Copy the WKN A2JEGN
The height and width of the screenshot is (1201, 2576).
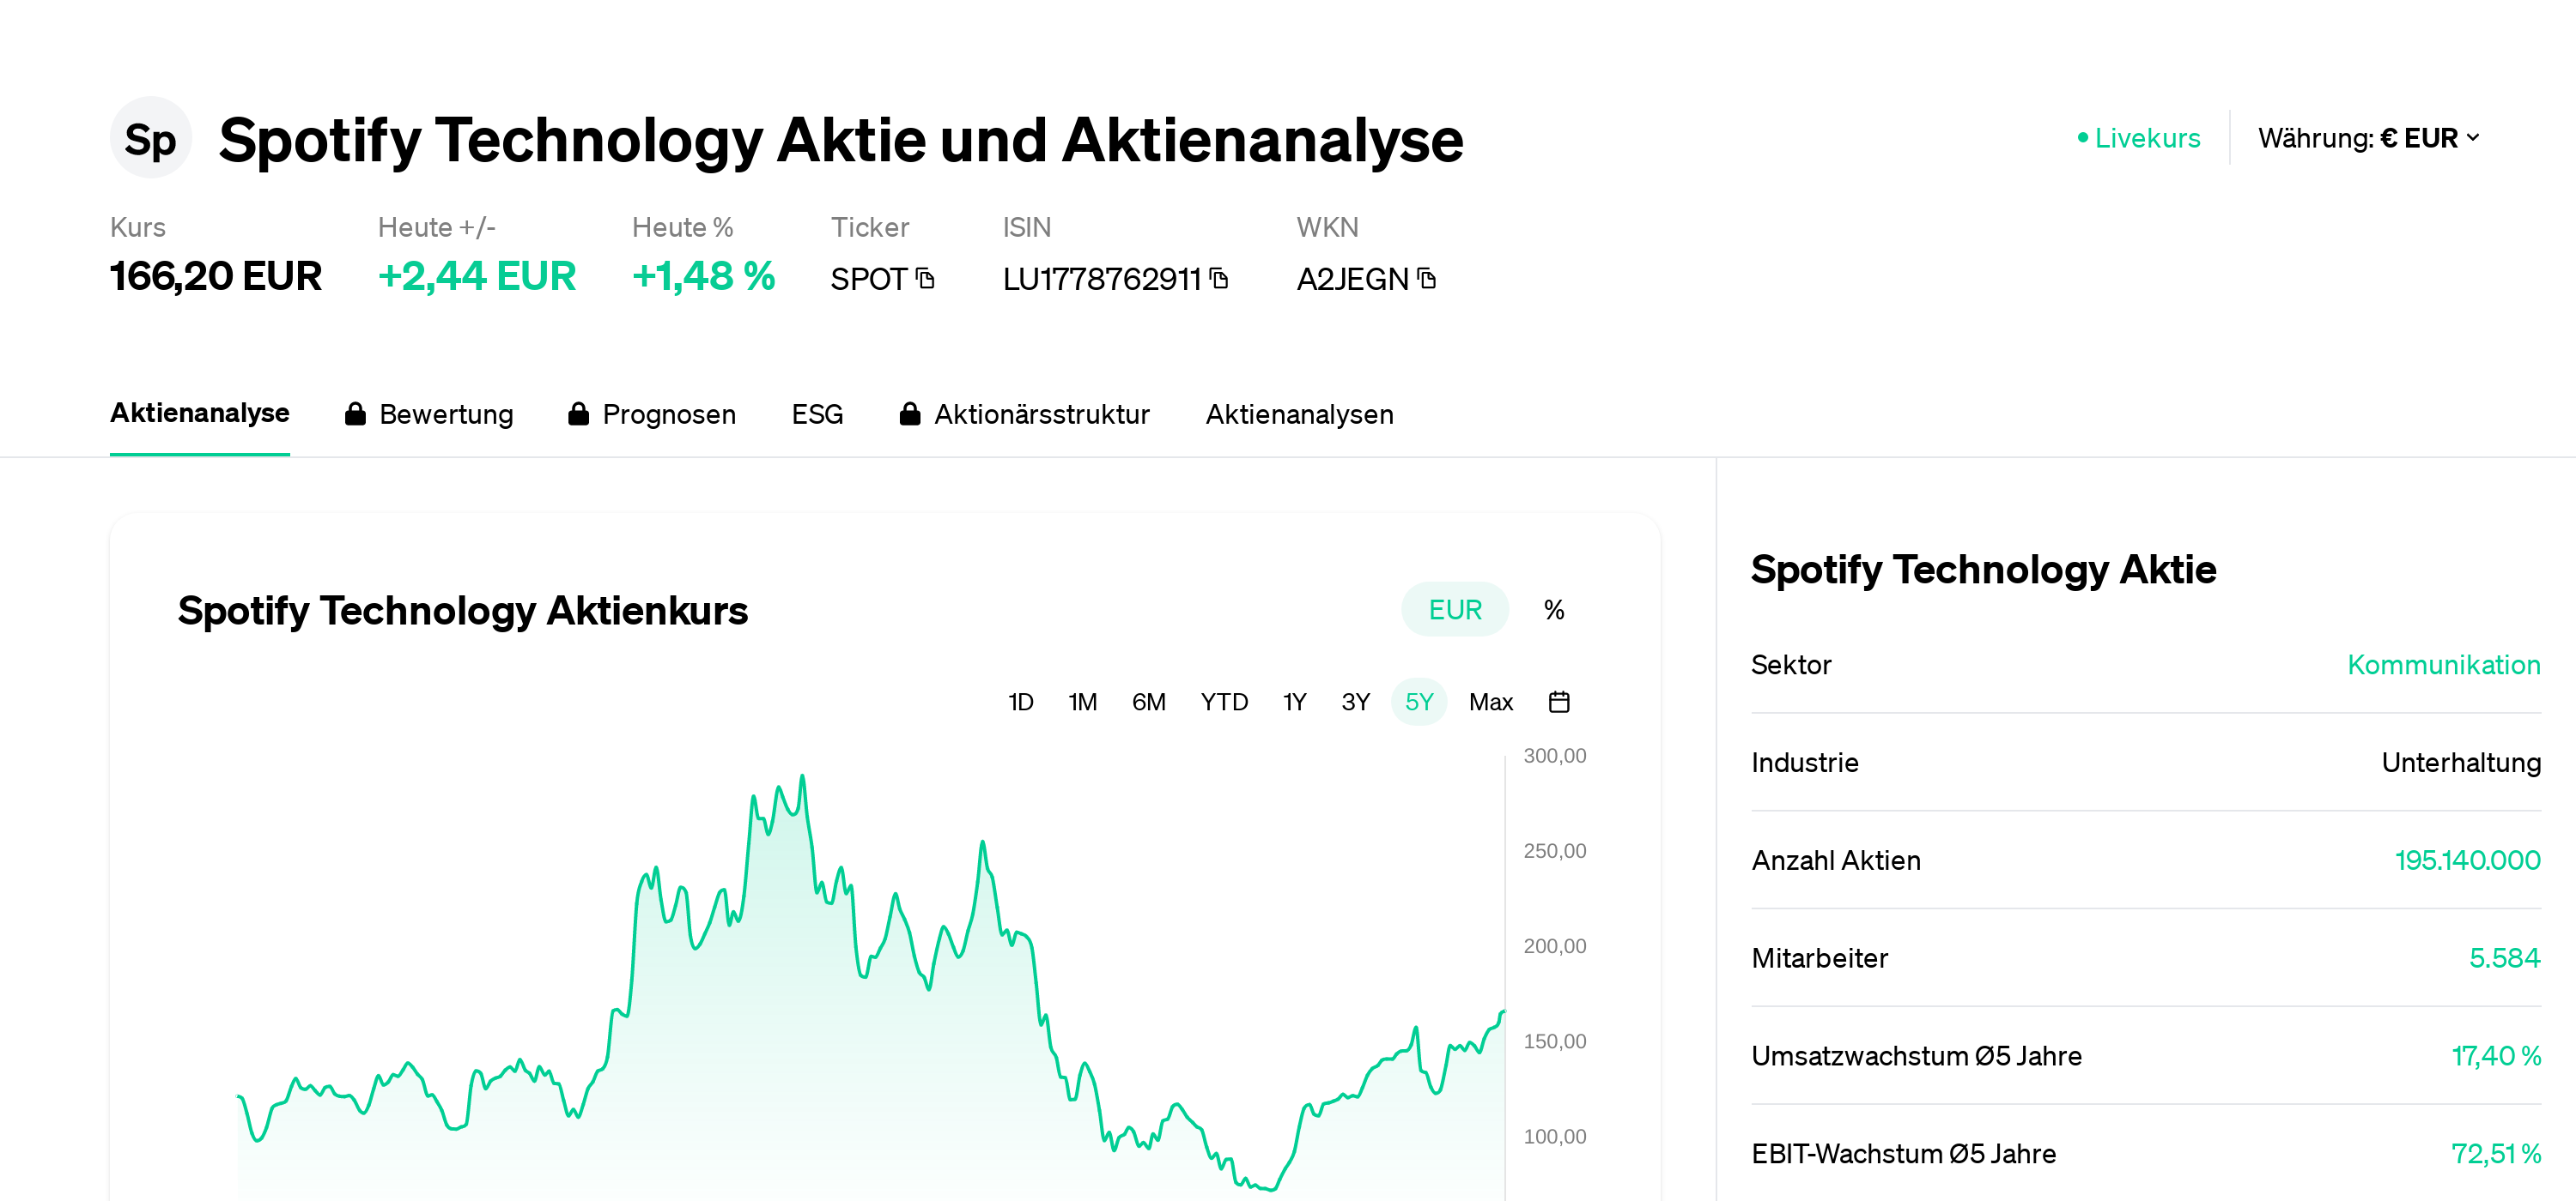tap(1427, 280)
